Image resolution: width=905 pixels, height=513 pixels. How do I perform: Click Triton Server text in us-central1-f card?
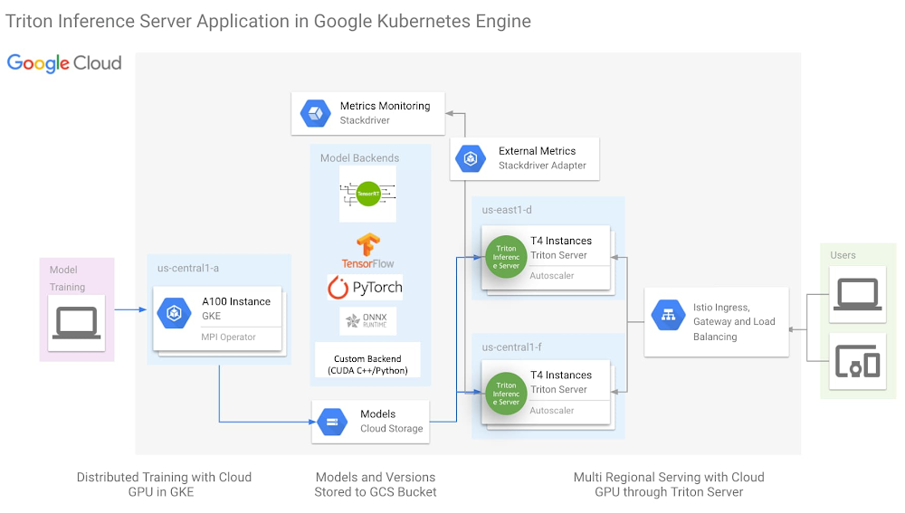pyautogui.click(x=558, y=390)
